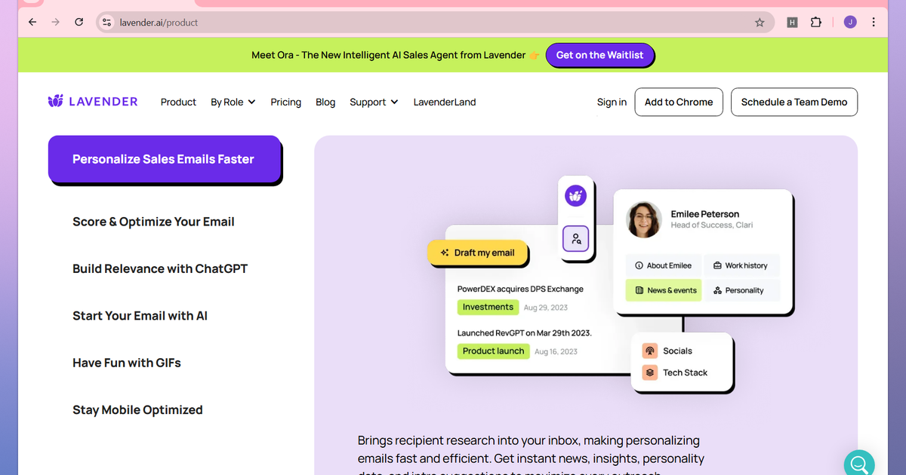Go back with the browser back arrow
The width and height of the screenshot is (906, 475).
pos(32,23)
